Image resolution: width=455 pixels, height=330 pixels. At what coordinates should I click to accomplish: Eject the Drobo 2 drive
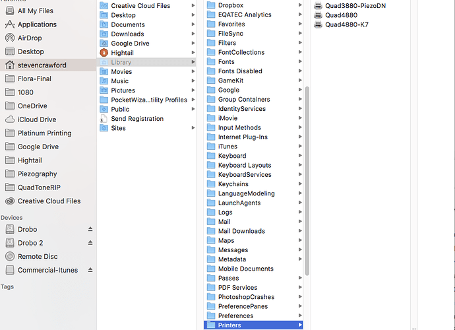tap(90, 243)
